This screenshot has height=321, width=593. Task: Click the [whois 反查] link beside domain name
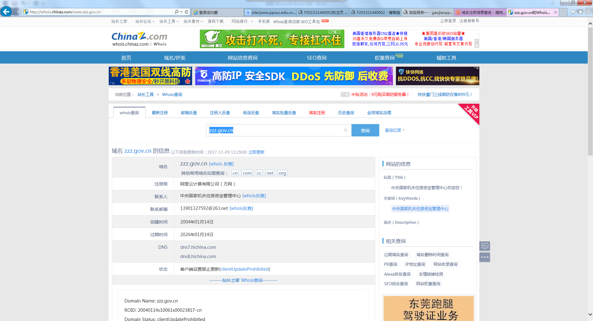pyautogui.click(x=221, y=164)
